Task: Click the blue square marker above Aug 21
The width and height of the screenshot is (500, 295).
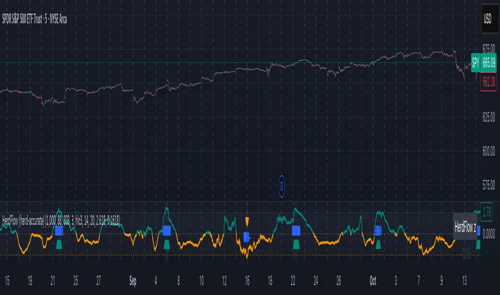Action: (59, 231)
